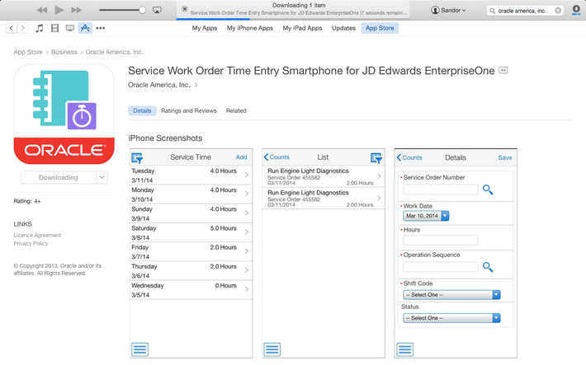Switch to the TV Shows library icon
586x365 pixels.
pos(70,28)
